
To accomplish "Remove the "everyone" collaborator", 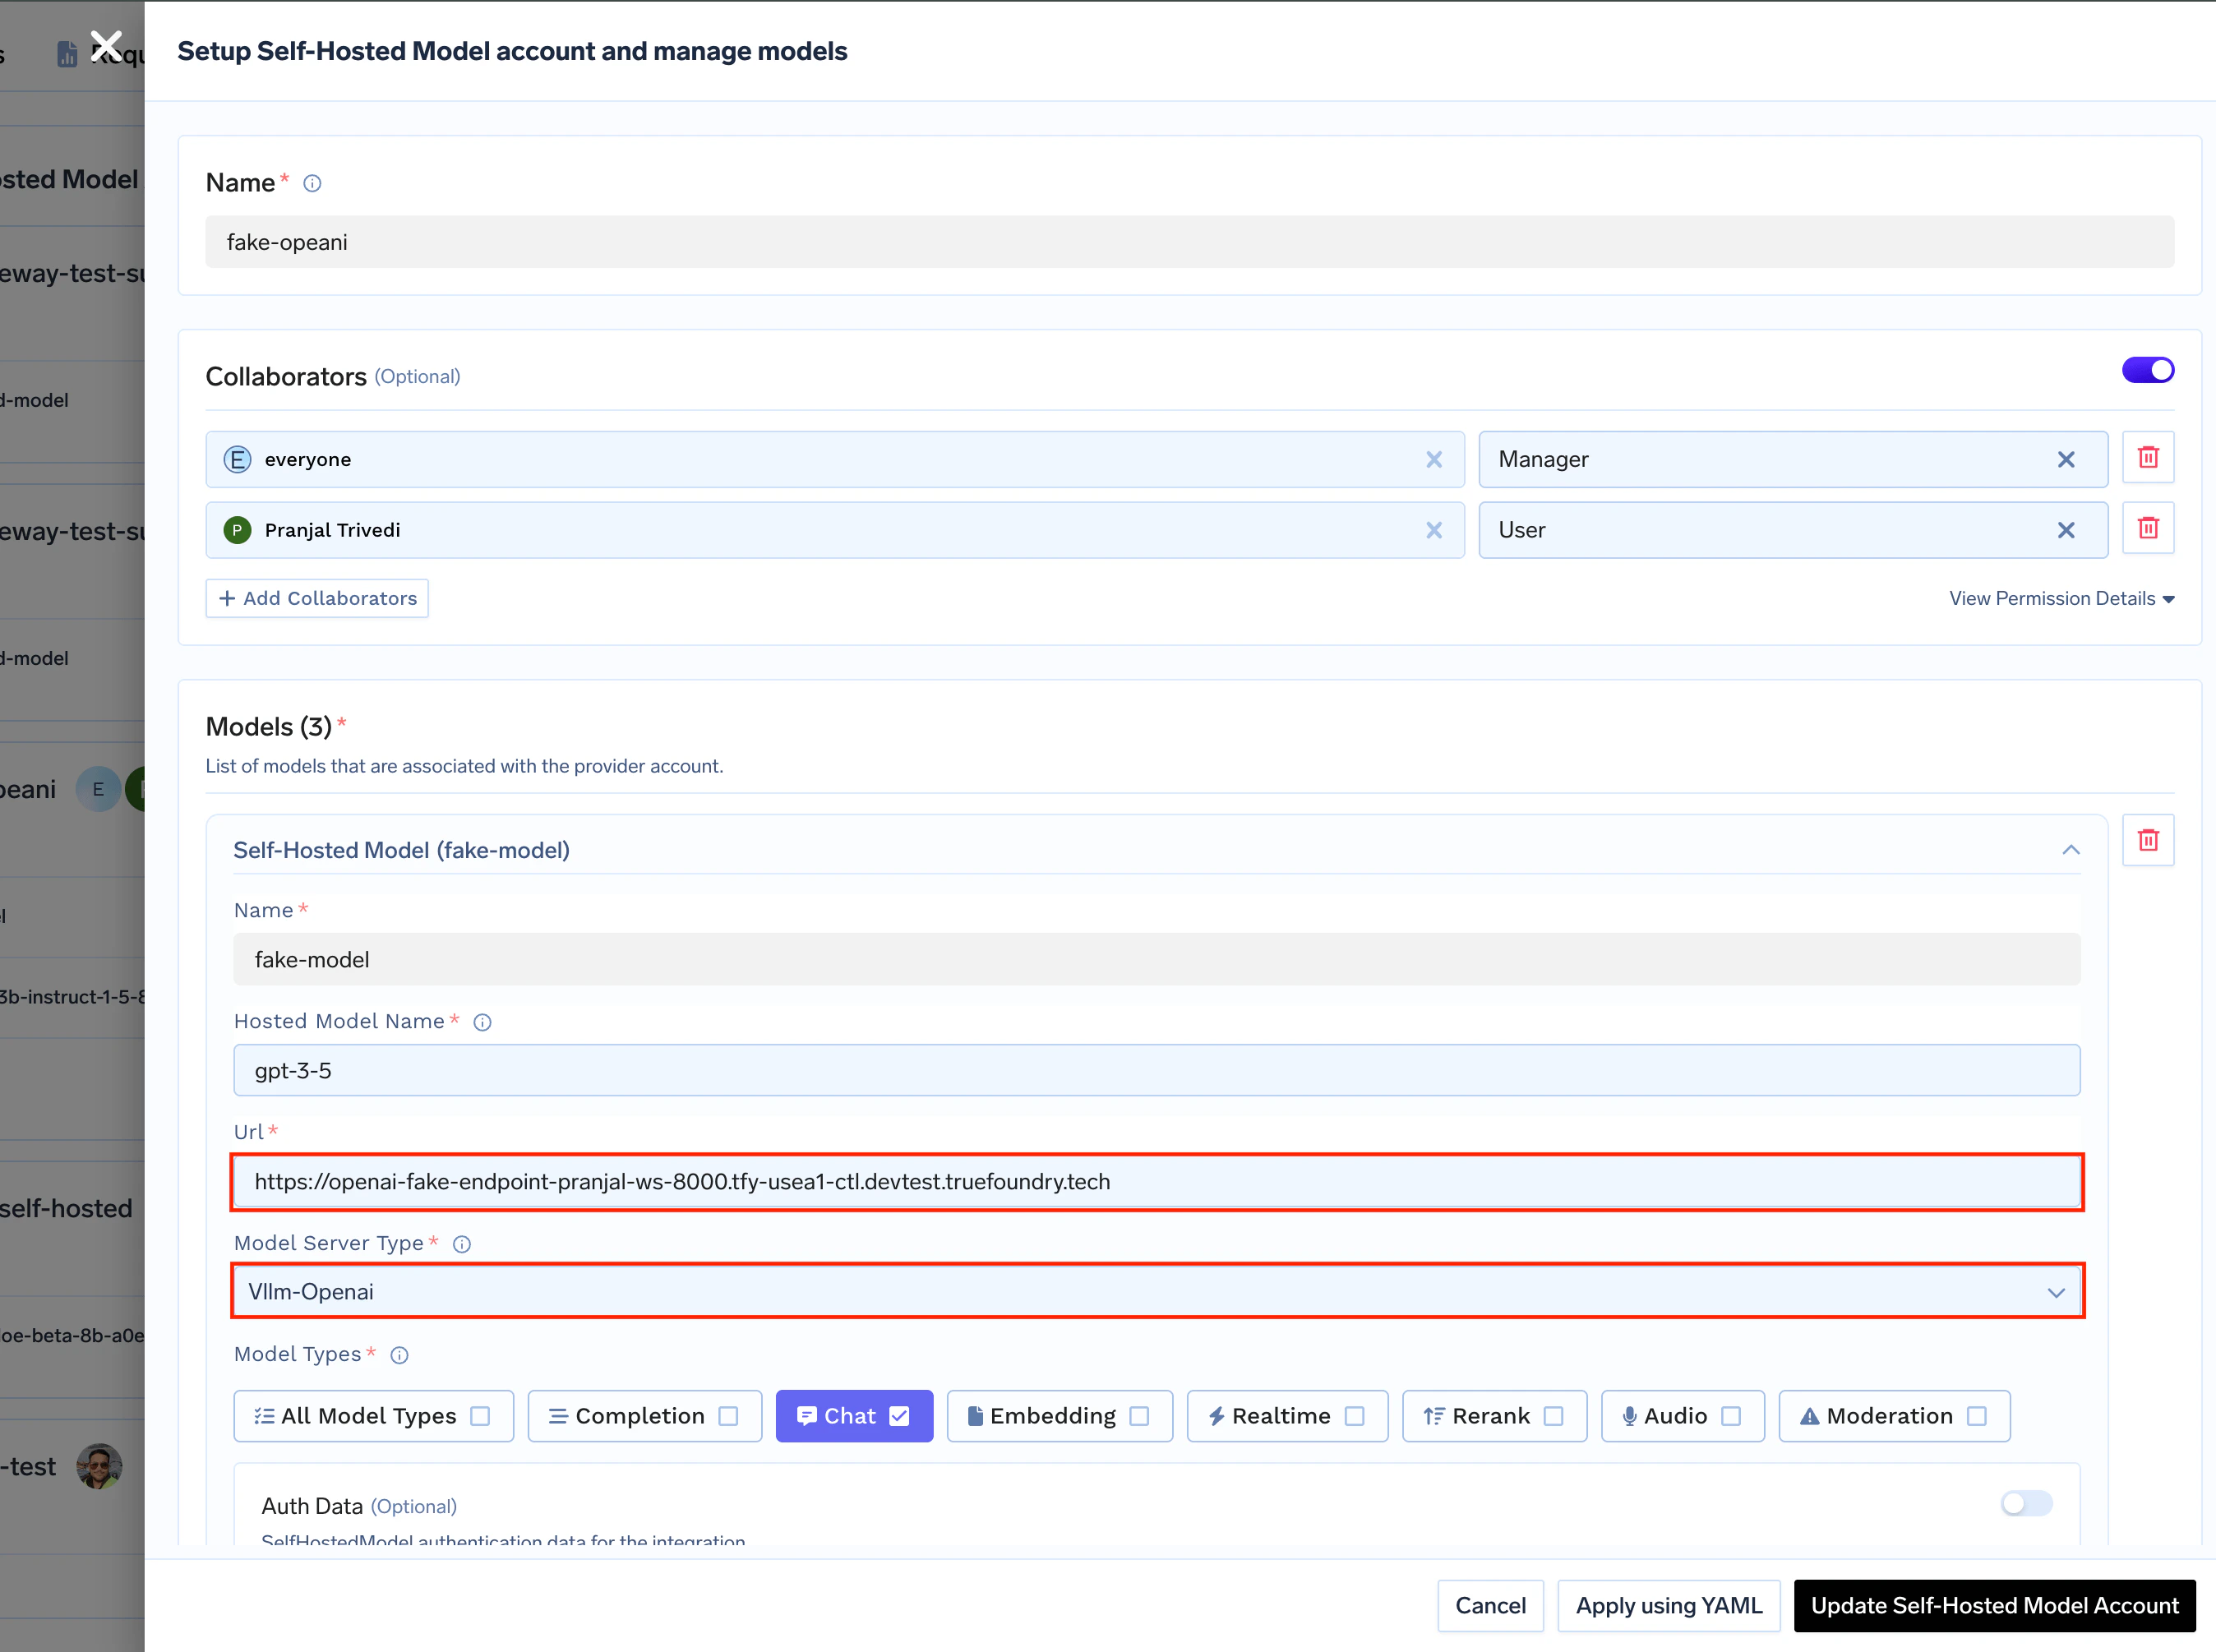I will pyautogui.click(x=1434, y=459).
